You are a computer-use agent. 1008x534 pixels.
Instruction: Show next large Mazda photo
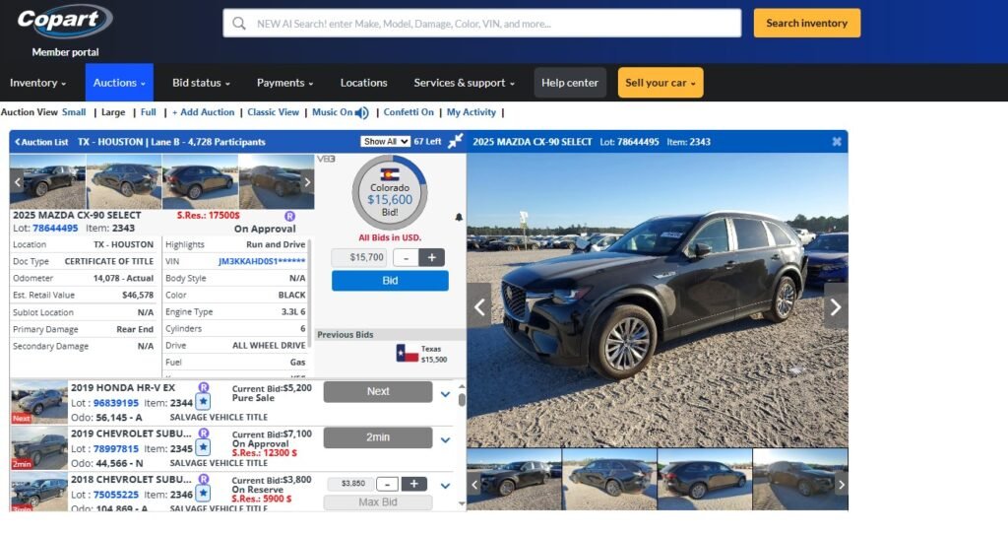(835, 306)
